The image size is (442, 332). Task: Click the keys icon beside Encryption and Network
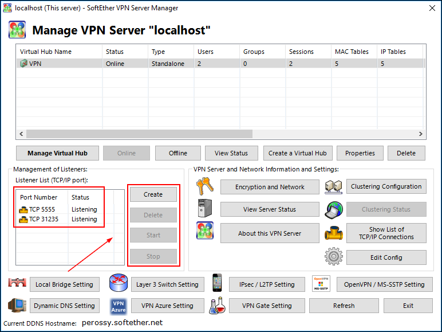tap(205, 186)
